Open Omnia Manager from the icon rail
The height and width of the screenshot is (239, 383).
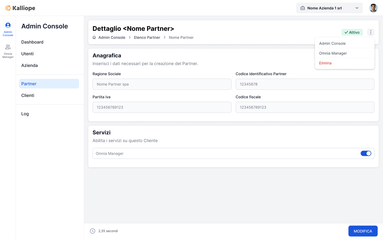click(8, 51)
